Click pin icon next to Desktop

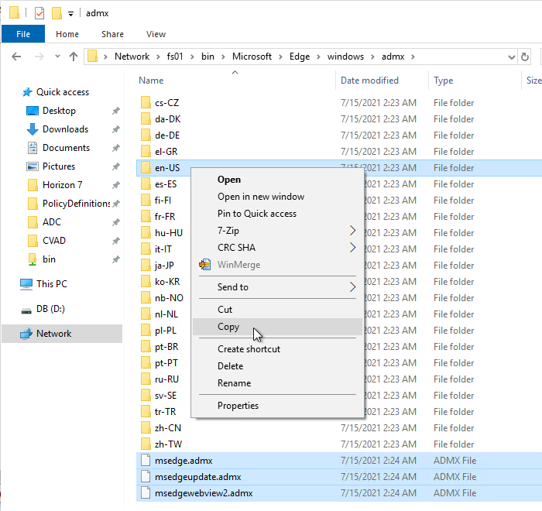116,111
